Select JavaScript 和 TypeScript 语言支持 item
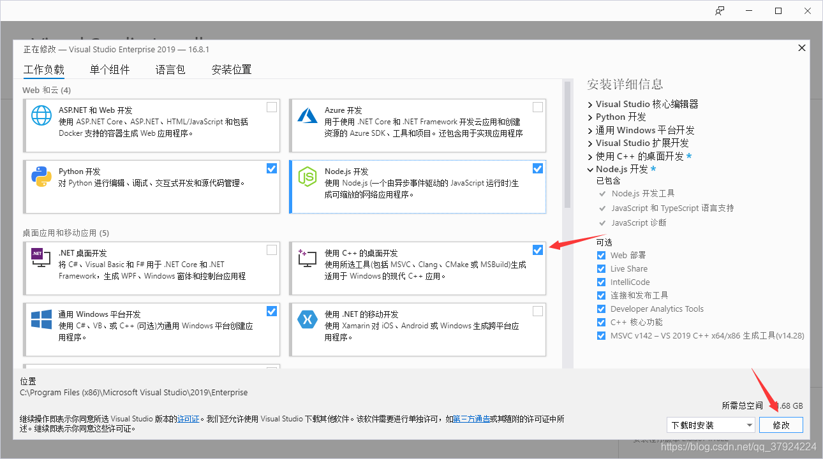The height and width of the screenshot is (459, 823). 672,208
